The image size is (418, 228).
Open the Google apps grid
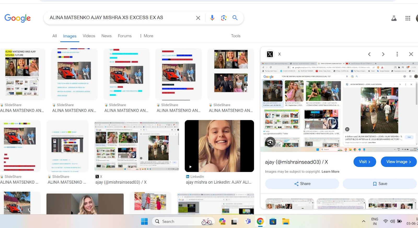pos(408,18)
